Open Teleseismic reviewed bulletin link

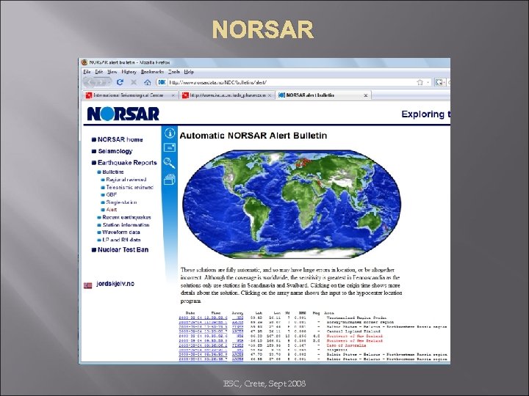click(x=129, y=187)
